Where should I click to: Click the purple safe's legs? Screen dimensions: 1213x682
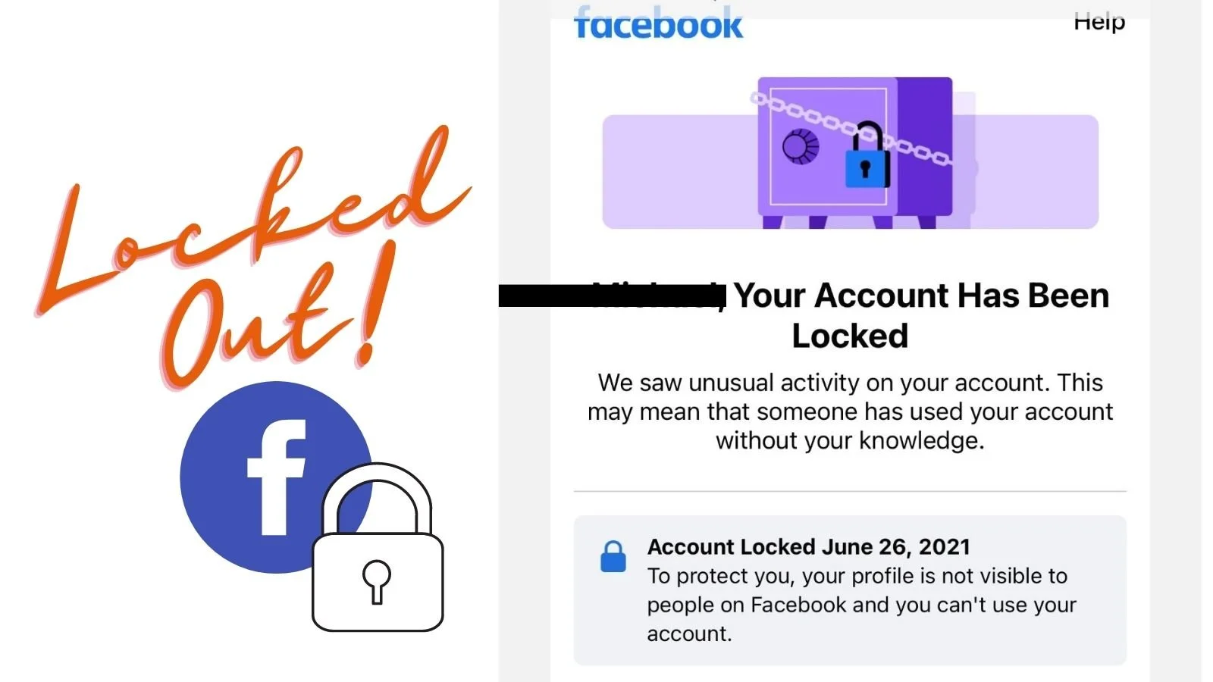pyautogui.click(x=849, y=221)
